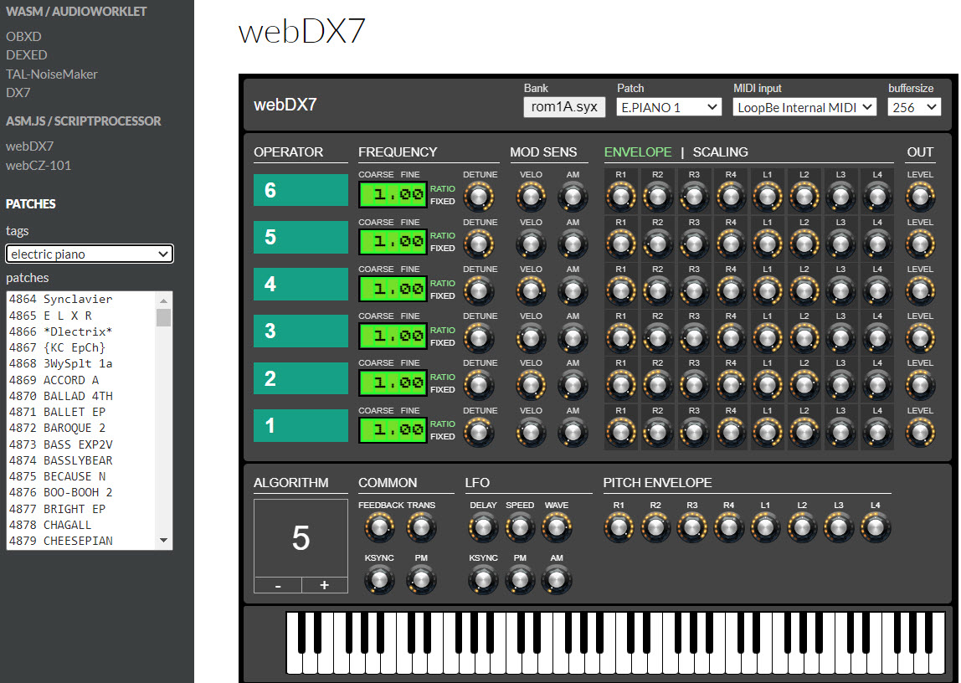Click operator 1 output LEVEL knob
Viewport: 961px width, 683px height.
point(919,432)
